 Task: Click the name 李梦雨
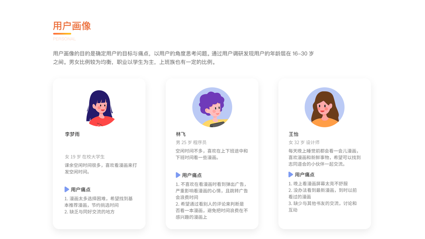click(x=72, y=134)
